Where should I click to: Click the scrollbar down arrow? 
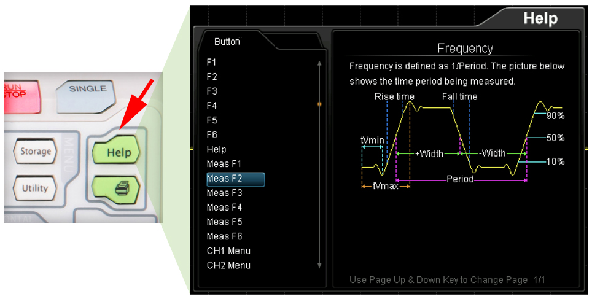pyautogui.click(x=319, y=265)
